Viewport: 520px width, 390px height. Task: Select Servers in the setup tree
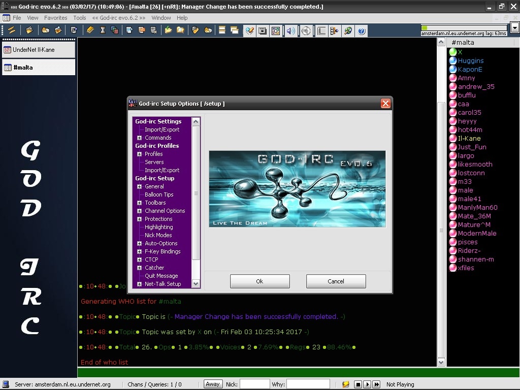(x=154, y=162)
